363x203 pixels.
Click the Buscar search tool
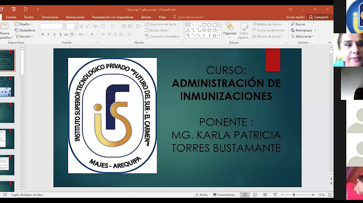point(298,24)
